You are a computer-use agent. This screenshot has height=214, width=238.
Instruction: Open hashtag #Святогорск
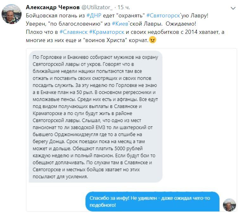pos(163,15)
